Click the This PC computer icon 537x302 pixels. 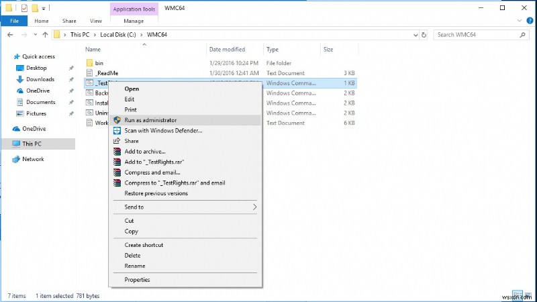point(16,144)
